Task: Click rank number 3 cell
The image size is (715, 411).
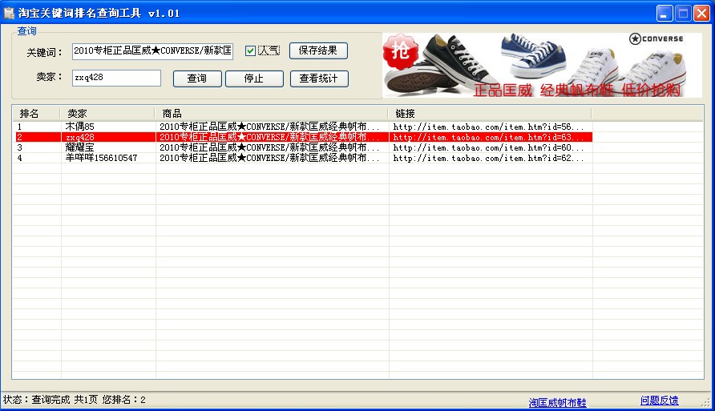Action: [x=19, y=147]
